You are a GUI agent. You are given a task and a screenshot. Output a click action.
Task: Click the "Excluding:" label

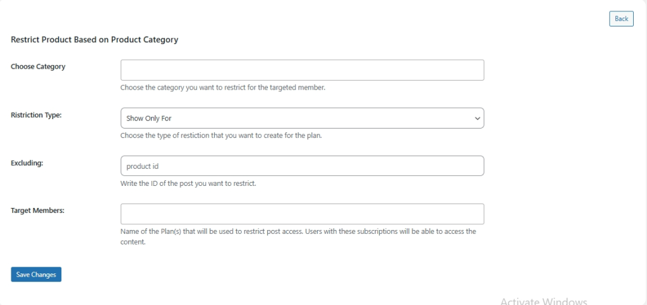pos(27,163)
